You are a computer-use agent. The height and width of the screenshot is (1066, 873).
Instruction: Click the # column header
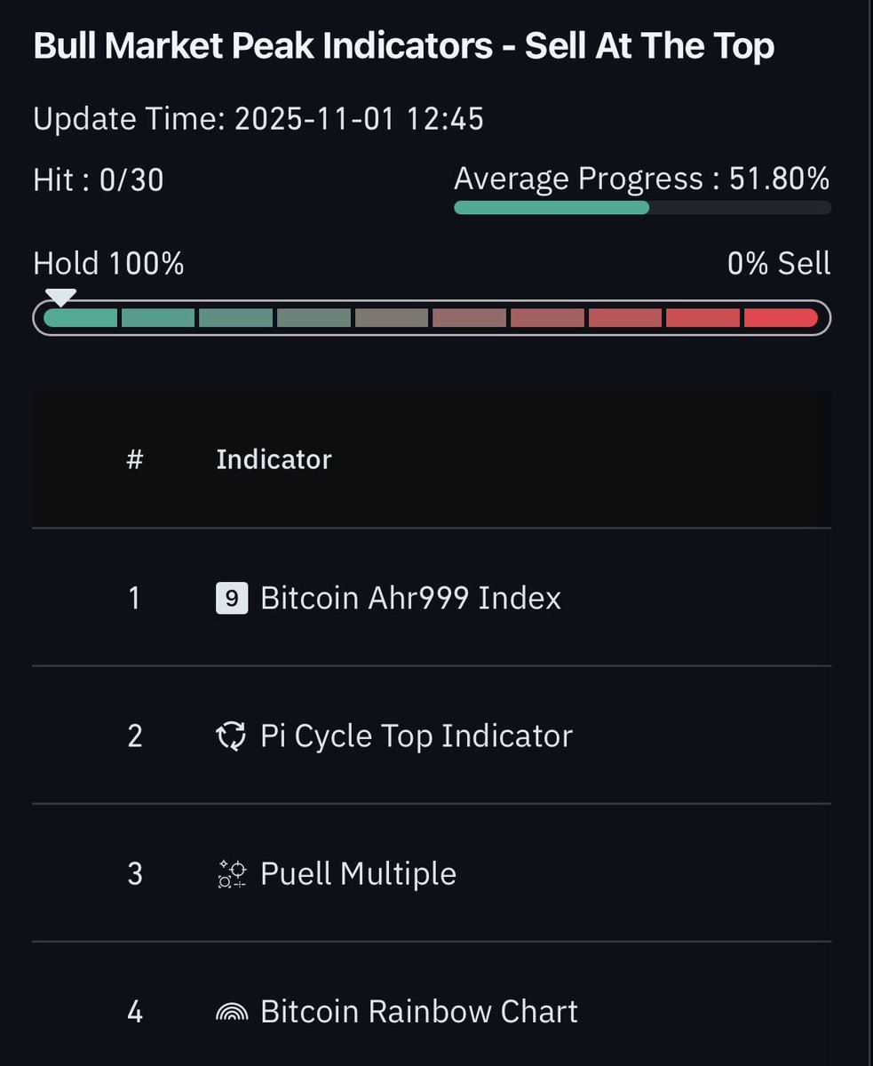pyautogui.click(x=135, y=459)
